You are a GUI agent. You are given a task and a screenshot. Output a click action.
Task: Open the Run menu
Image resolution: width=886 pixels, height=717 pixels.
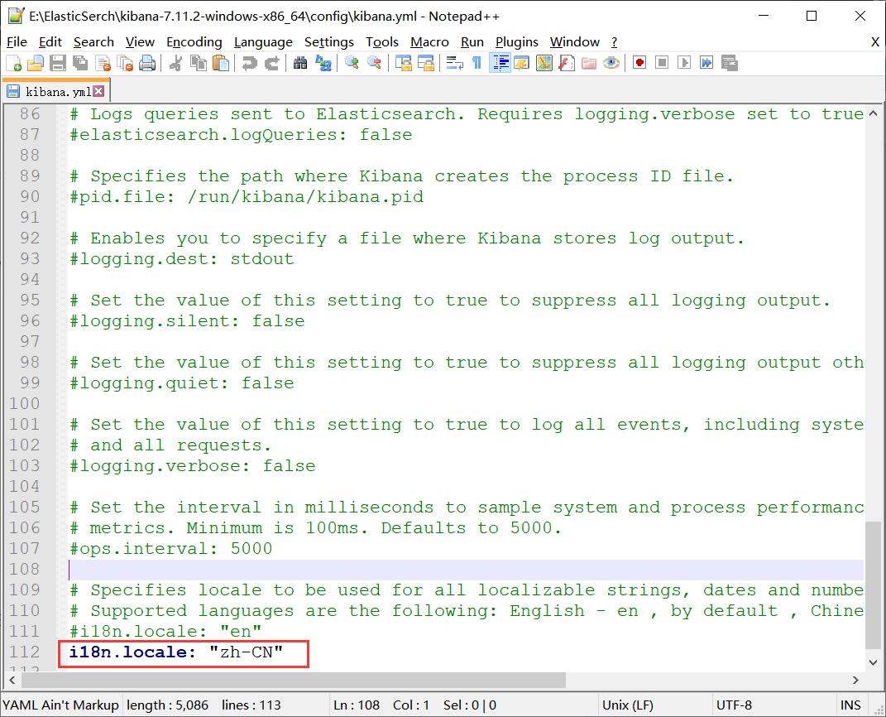coord(472,42)
